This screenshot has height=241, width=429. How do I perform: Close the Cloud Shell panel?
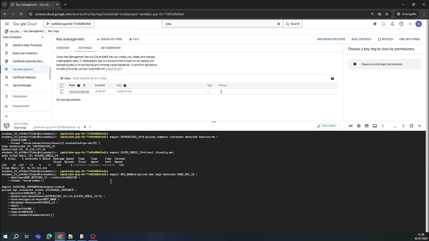click(x=419, y=126)
